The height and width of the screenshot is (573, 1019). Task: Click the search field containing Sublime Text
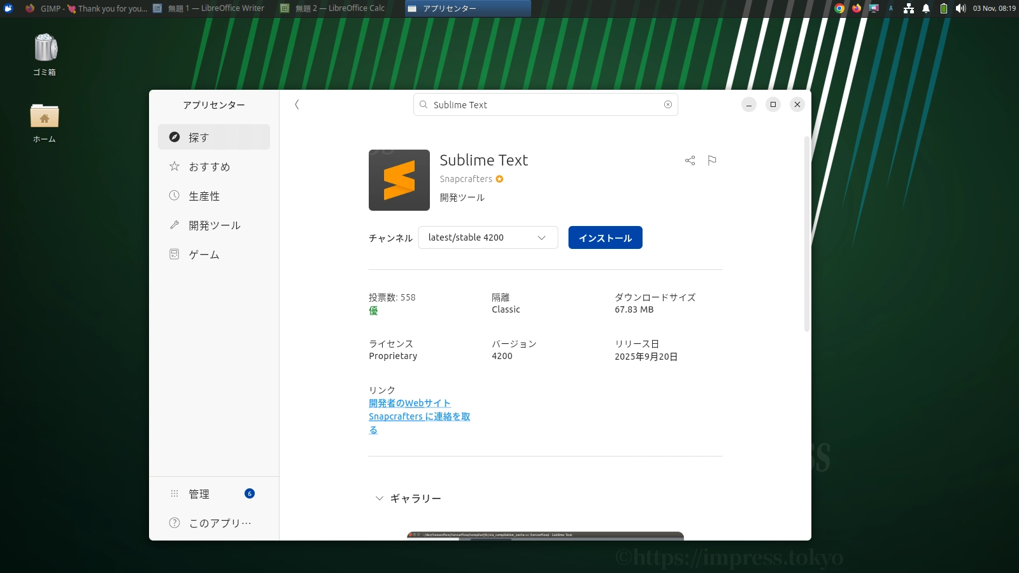[545, 104]
